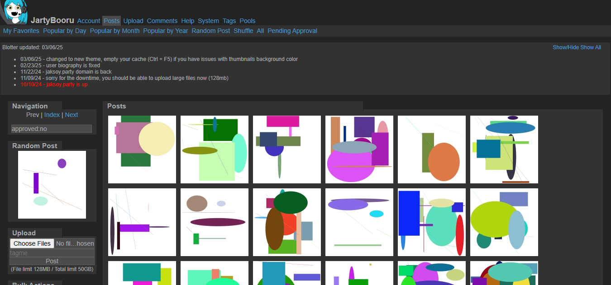The image size is (611, 285).
Task: Click the Random Post link
Action: (210, 31)
